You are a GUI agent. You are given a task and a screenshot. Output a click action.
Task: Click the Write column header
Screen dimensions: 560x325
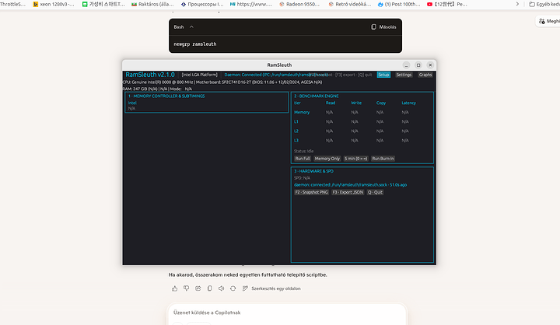click(356, 103)
